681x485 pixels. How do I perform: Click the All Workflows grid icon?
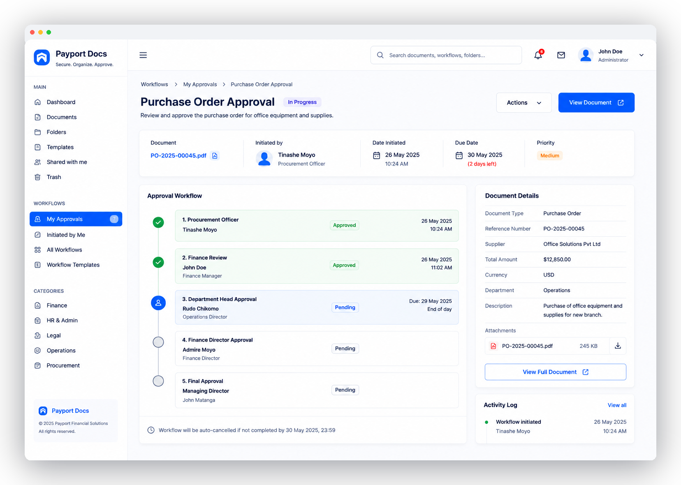point(37,250)
